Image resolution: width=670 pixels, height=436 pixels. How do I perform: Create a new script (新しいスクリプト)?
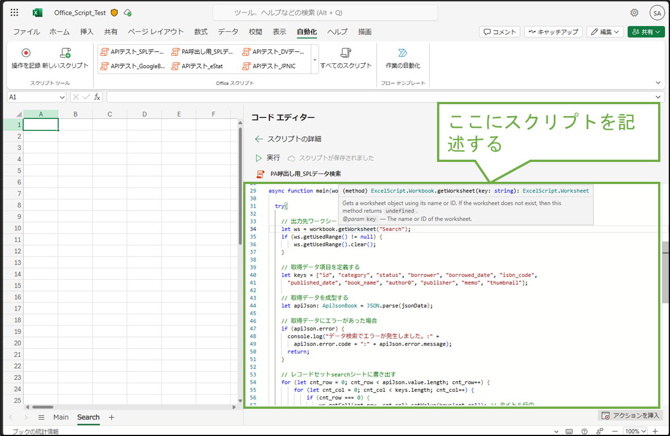[65, 58]
